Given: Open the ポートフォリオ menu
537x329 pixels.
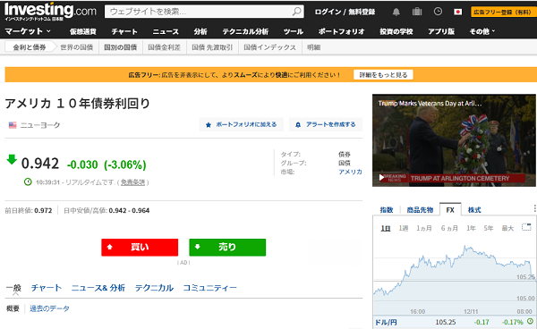Looking at the screenshot, I should [x=342, y=31].
